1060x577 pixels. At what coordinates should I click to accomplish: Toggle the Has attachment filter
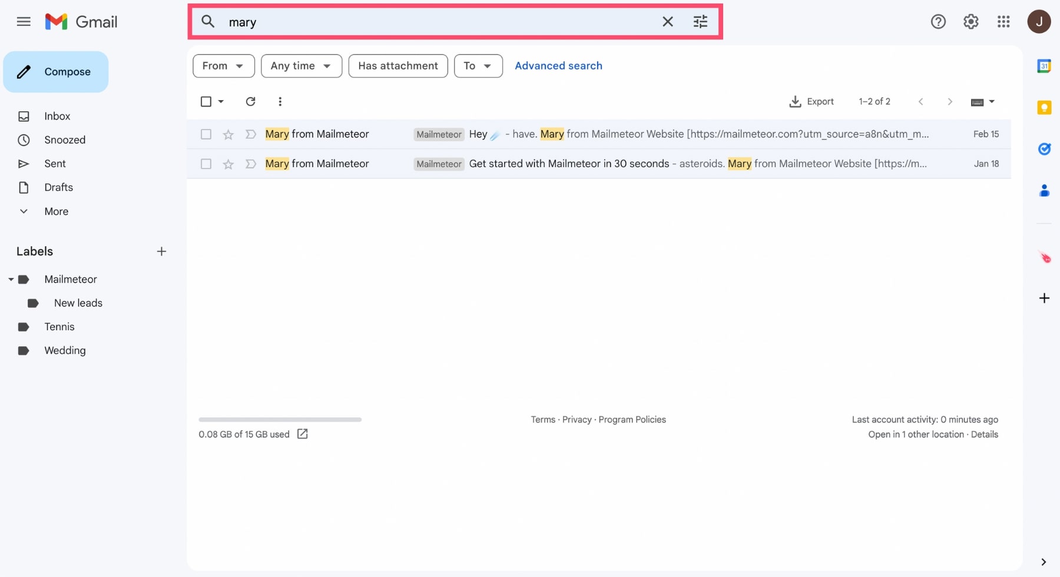(398, 66)
